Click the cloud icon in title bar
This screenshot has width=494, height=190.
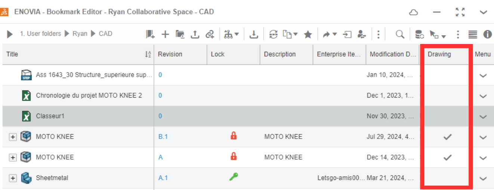coord(413,12)
